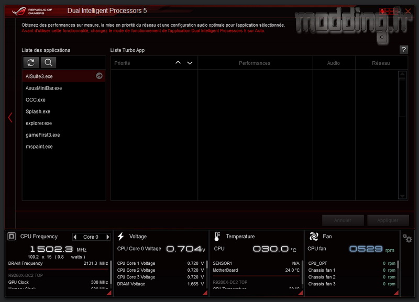Click the Fan panel icon
The image size is (419, 302).
tap(314, 236)
